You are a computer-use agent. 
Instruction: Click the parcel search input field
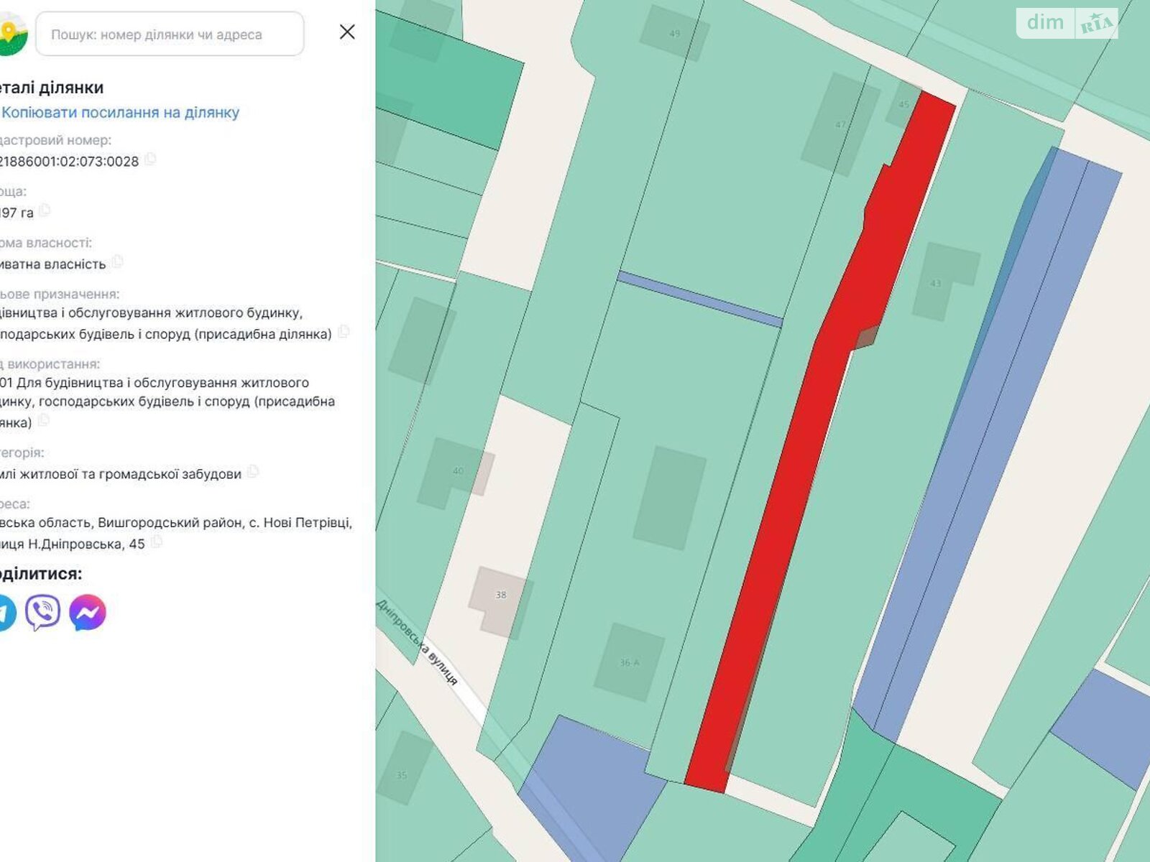click(170, 34)
